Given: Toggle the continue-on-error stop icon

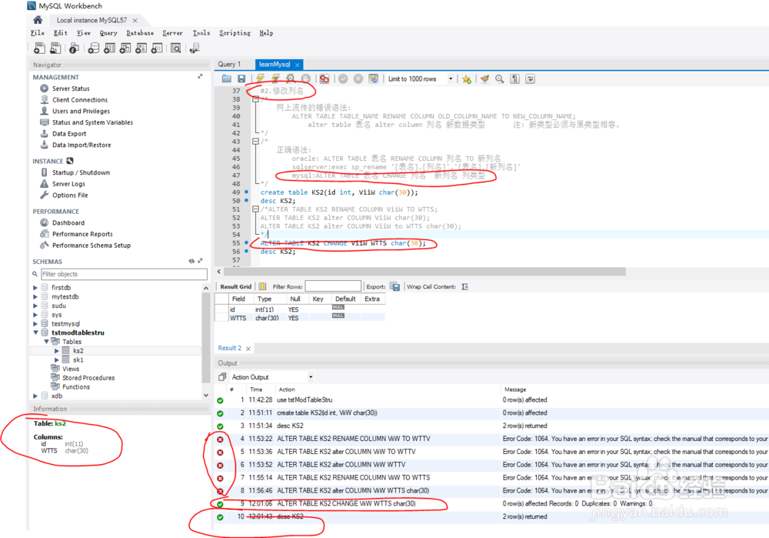Looking at the screenshot, I should (x=325, y=79).
